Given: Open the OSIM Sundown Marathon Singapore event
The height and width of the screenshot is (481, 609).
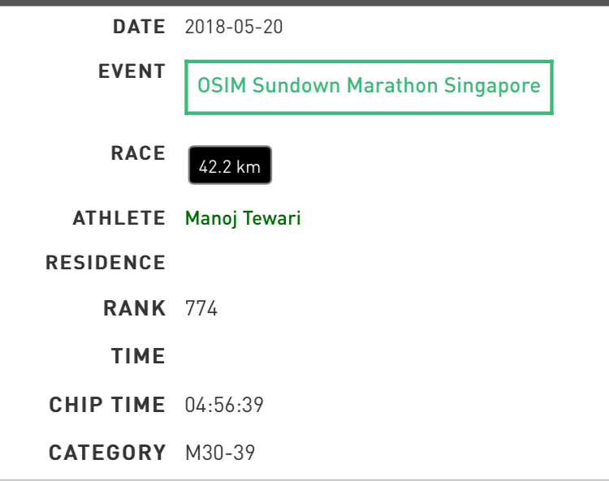Looking at the screenshot, I should (x=369, y=88).
